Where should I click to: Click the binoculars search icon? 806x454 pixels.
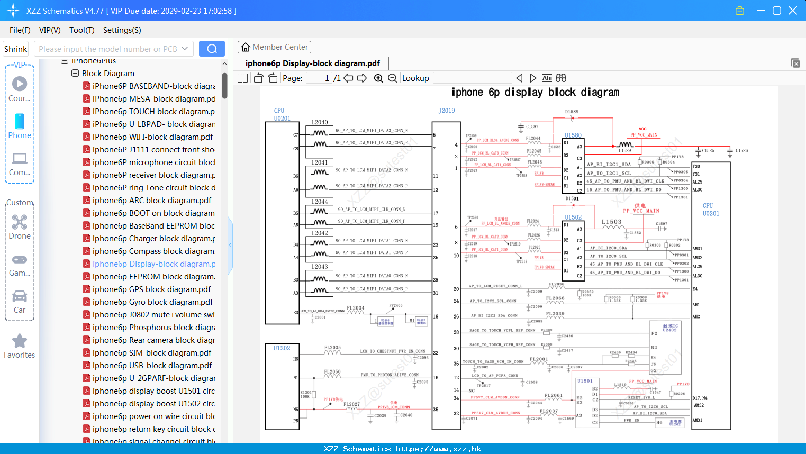pos(561,78)
